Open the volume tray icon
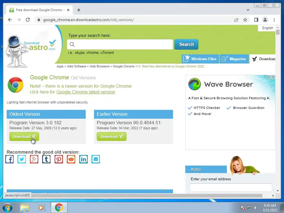This screenshot has height=213, width=284. click(x=256, y=208)
